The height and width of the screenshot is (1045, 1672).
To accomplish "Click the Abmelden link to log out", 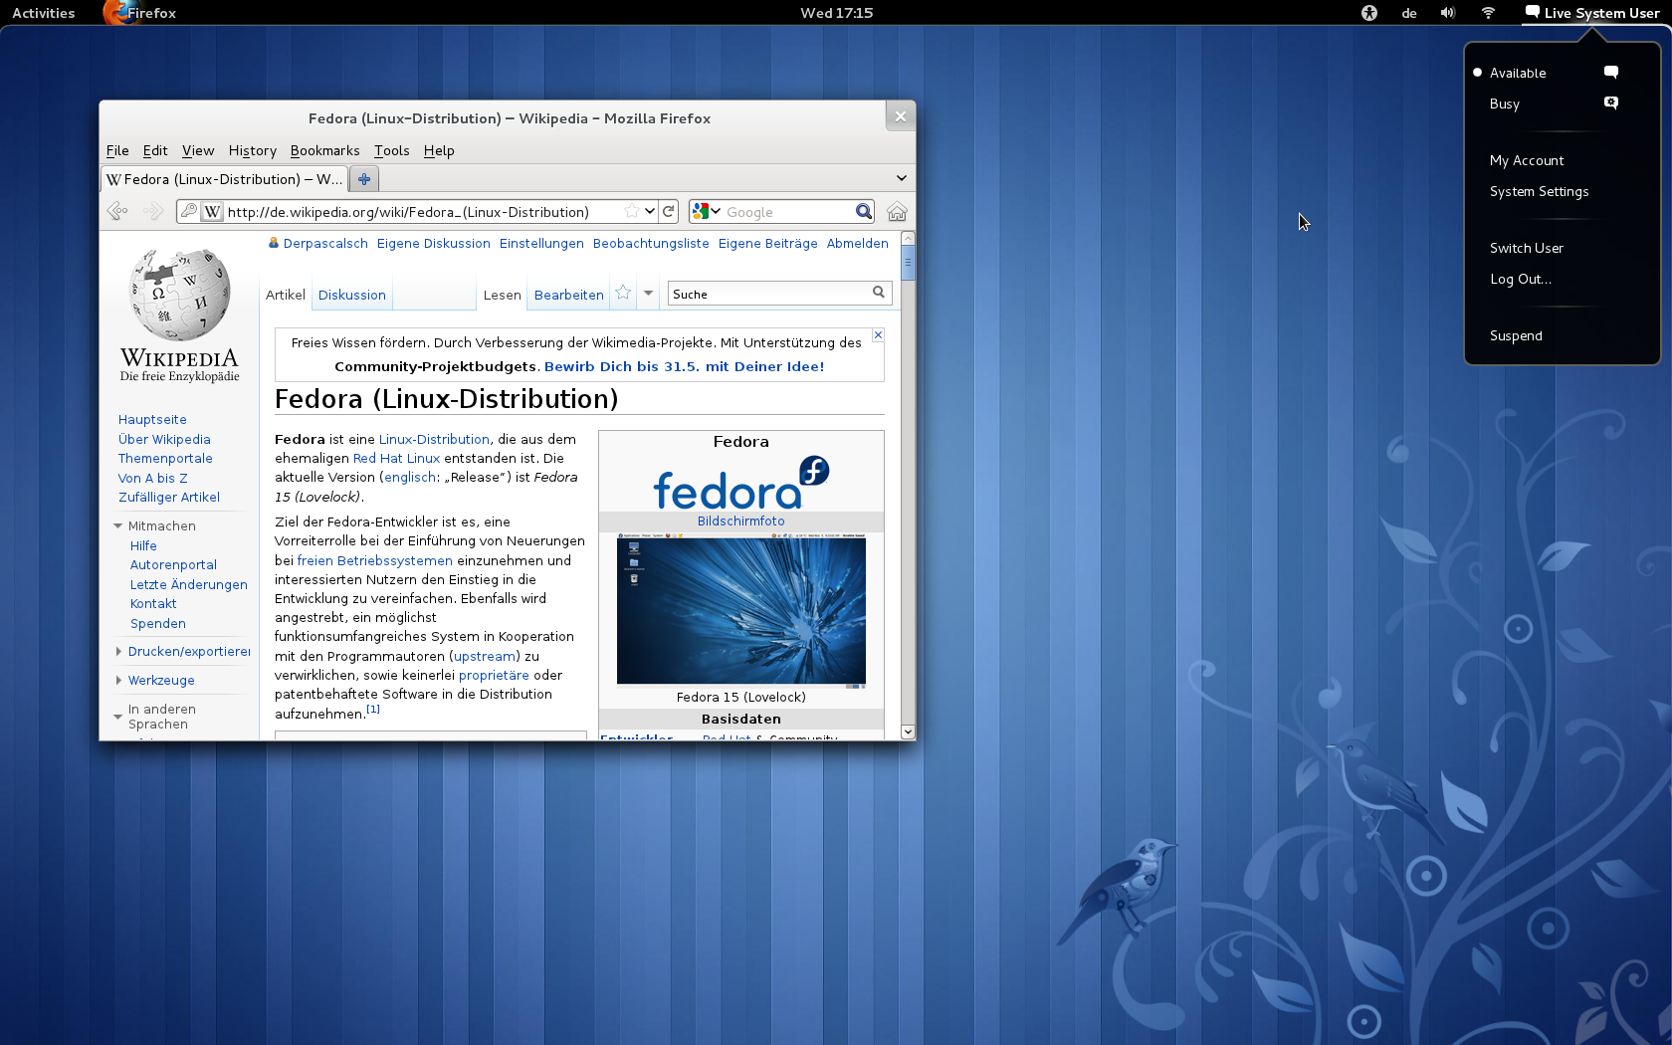I will [857, 243].
